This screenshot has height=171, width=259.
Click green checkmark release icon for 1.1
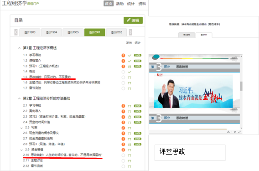pos(129,56)
